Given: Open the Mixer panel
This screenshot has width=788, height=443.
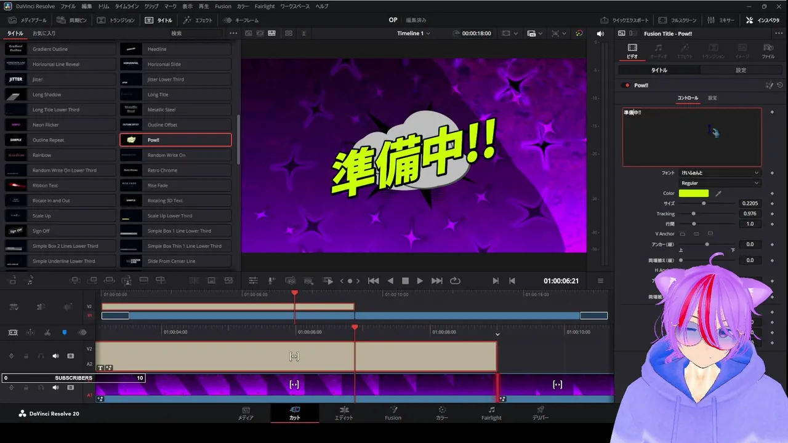Looking at the screenshot, I should (x=721, y=20).
